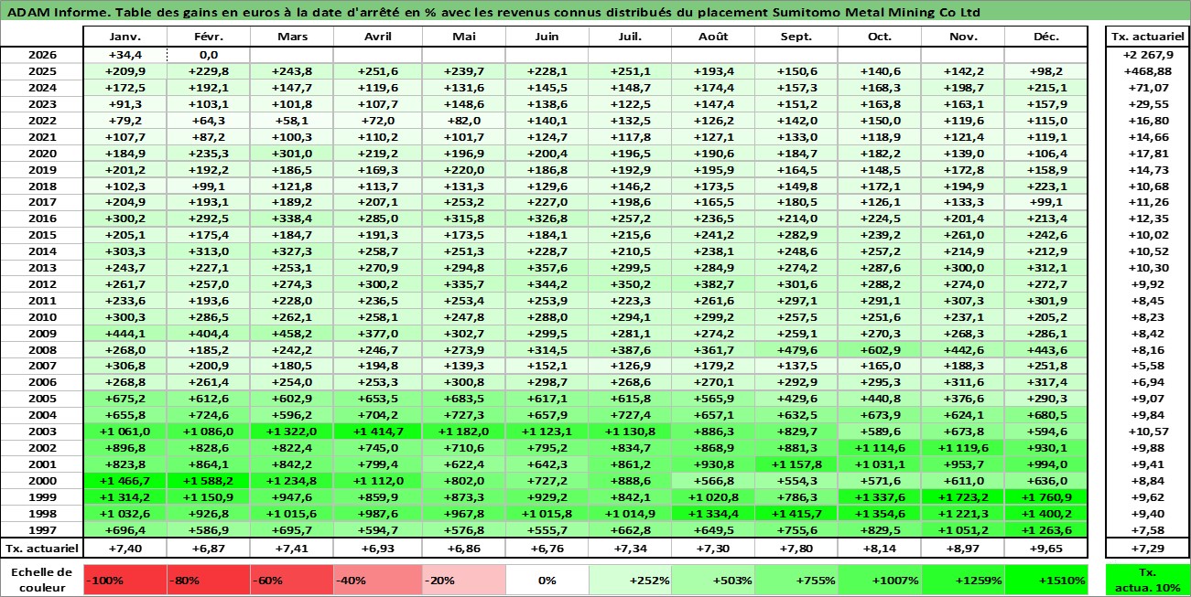The width and height of the screenshot is (1191, 597).
Task: Click the +10,57 actuarial rate for 2003
Action: tap(1147, 432)
